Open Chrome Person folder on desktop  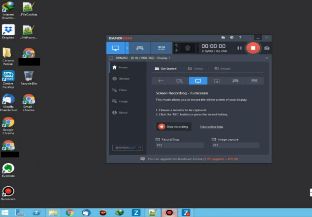[x=8, y=56]
